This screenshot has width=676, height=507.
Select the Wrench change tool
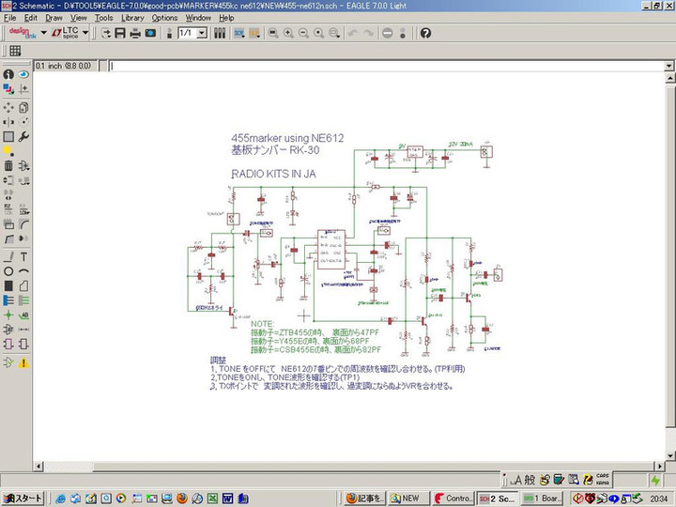[x=23, y=137]
